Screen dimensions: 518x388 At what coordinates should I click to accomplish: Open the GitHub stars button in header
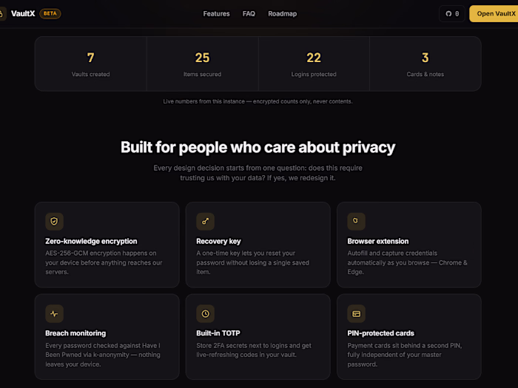point(452,13)
